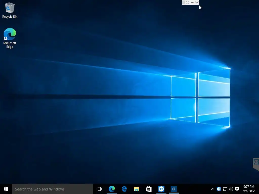
Task: Switch to TeamViewer in the taskbar
Action: (161, 189)
